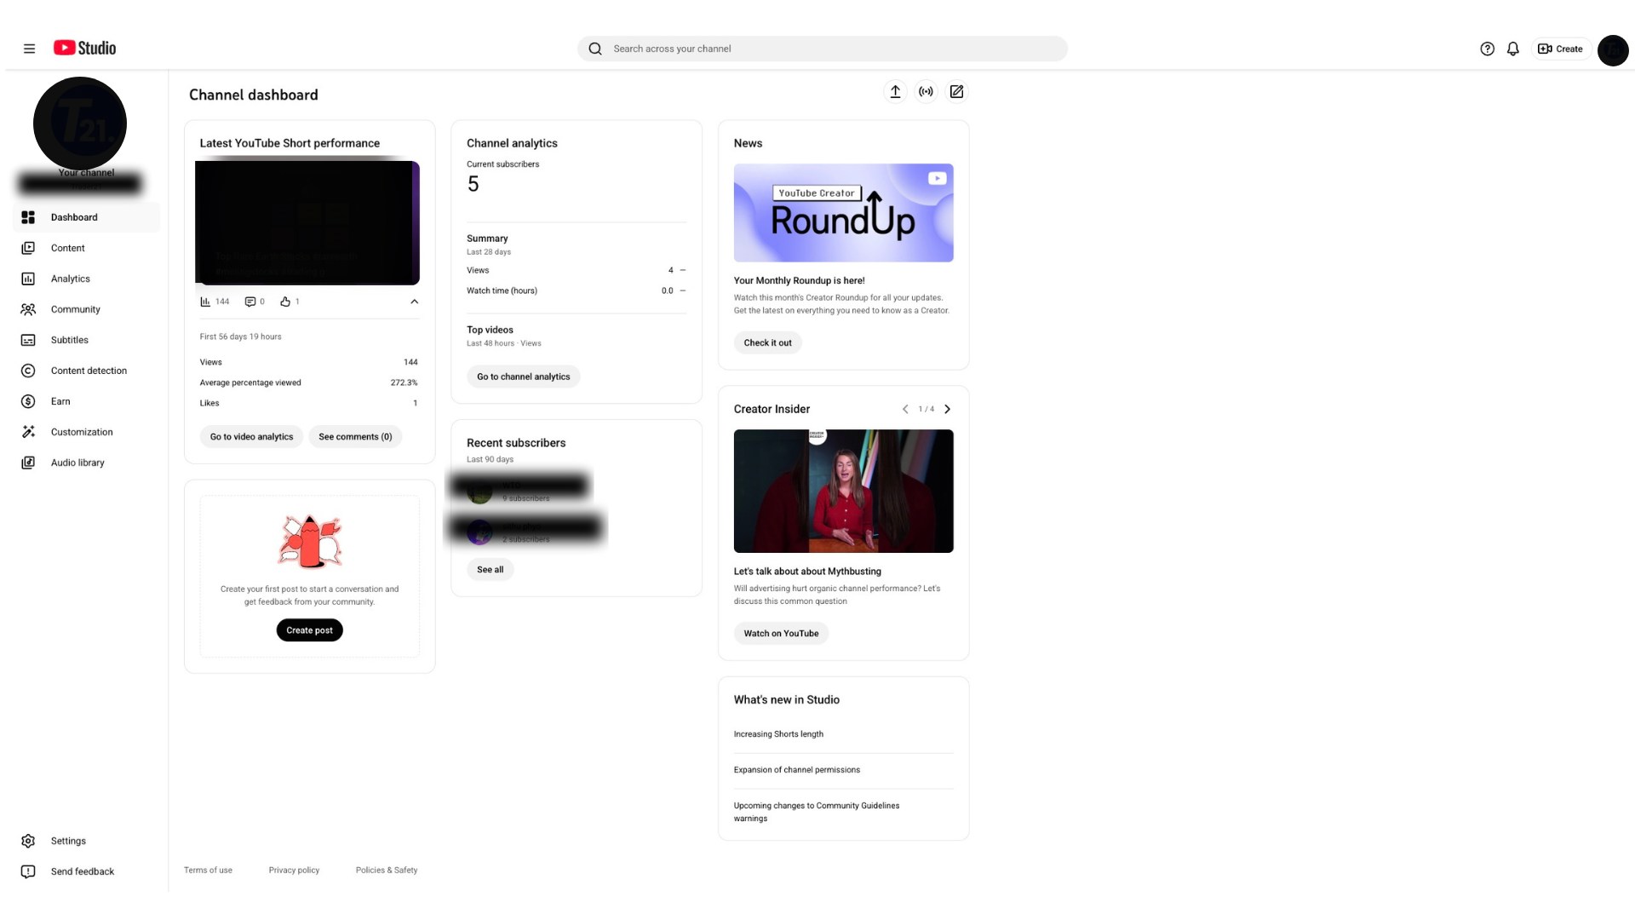Viewport: 1635px width, 920px height.
Task: Open the Privacy policy link
Action: (294, 870)
